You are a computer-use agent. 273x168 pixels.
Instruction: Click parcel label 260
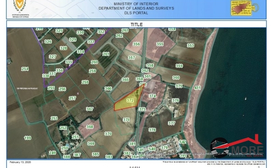(x=94, y=62)
